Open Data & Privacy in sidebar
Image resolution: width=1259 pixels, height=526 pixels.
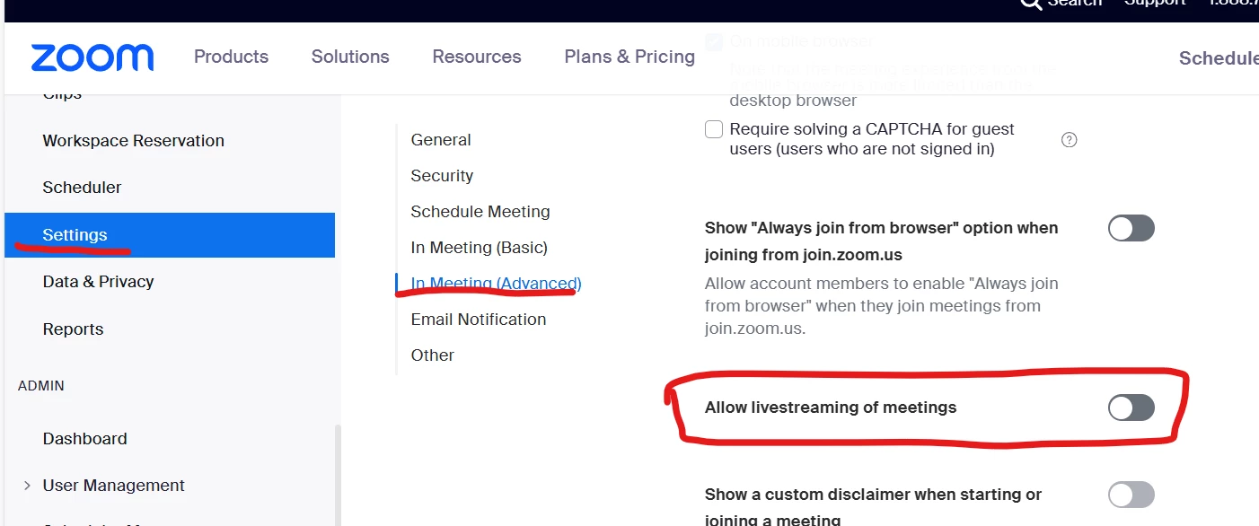98,282
